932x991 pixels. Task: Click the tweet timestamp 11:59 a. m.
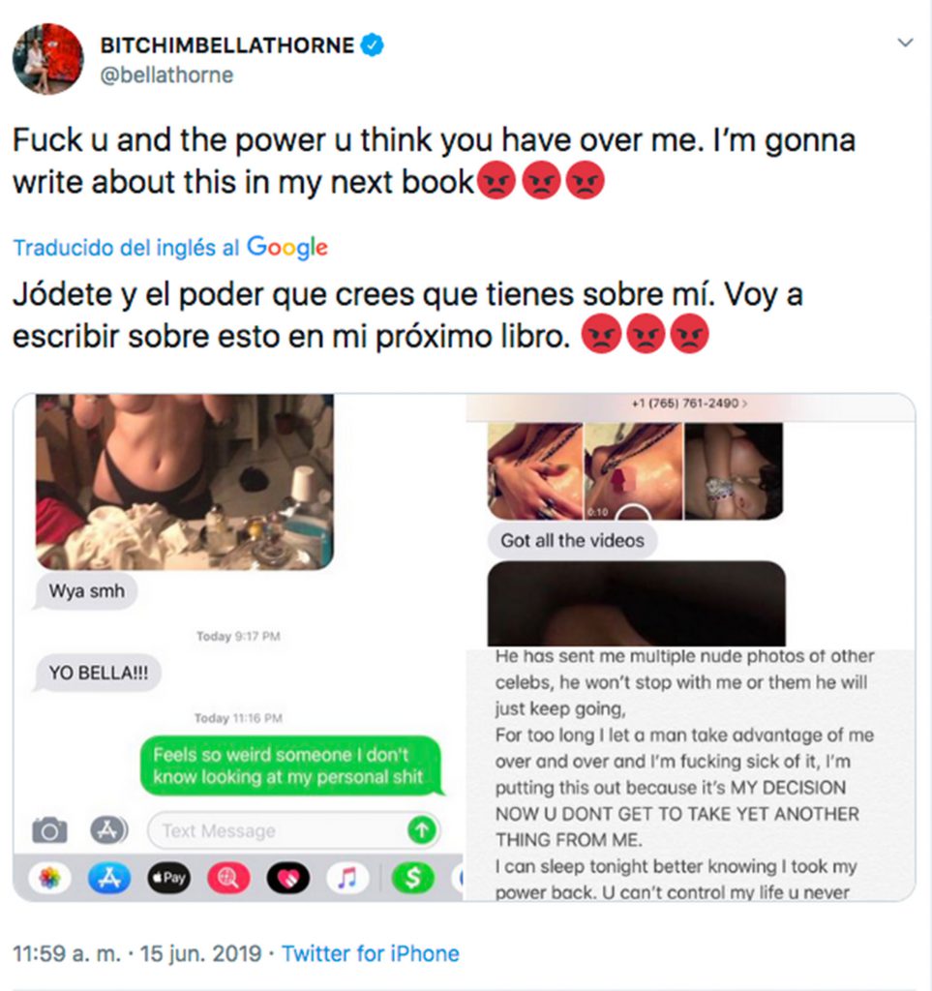pos(67,953)
